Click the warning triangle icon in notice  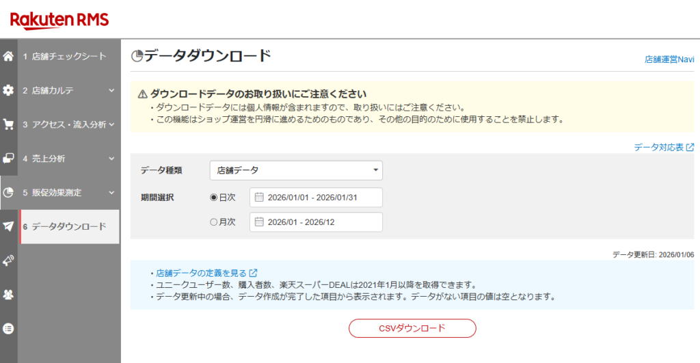coord(142,94)
